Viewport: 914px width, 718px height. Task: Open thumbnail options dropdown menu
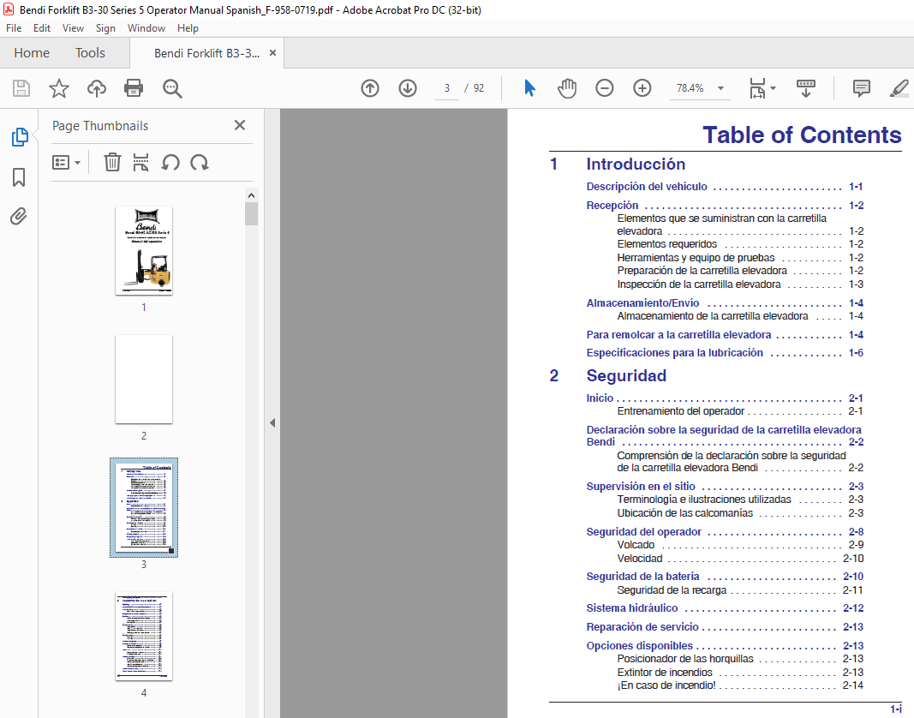tap(66, 162)
